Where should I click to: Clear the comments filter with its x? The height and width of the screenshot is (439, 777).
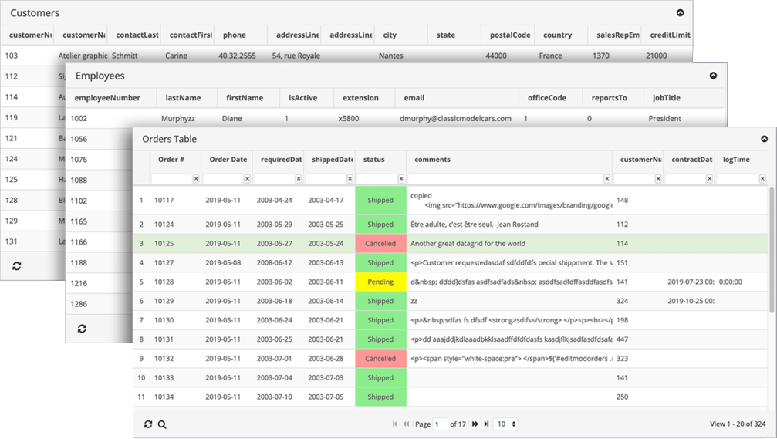606,179
